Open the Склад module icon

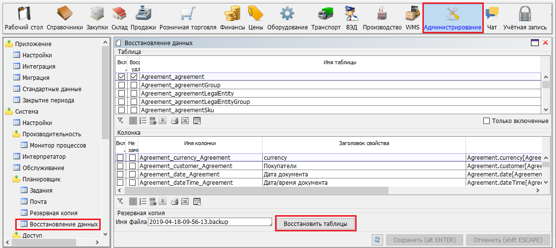point(119,17)
